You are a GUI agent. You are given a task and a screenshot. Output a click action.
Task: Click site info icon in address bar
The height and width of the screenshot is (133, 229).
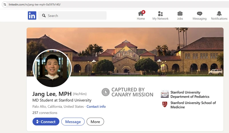[5, 4]
